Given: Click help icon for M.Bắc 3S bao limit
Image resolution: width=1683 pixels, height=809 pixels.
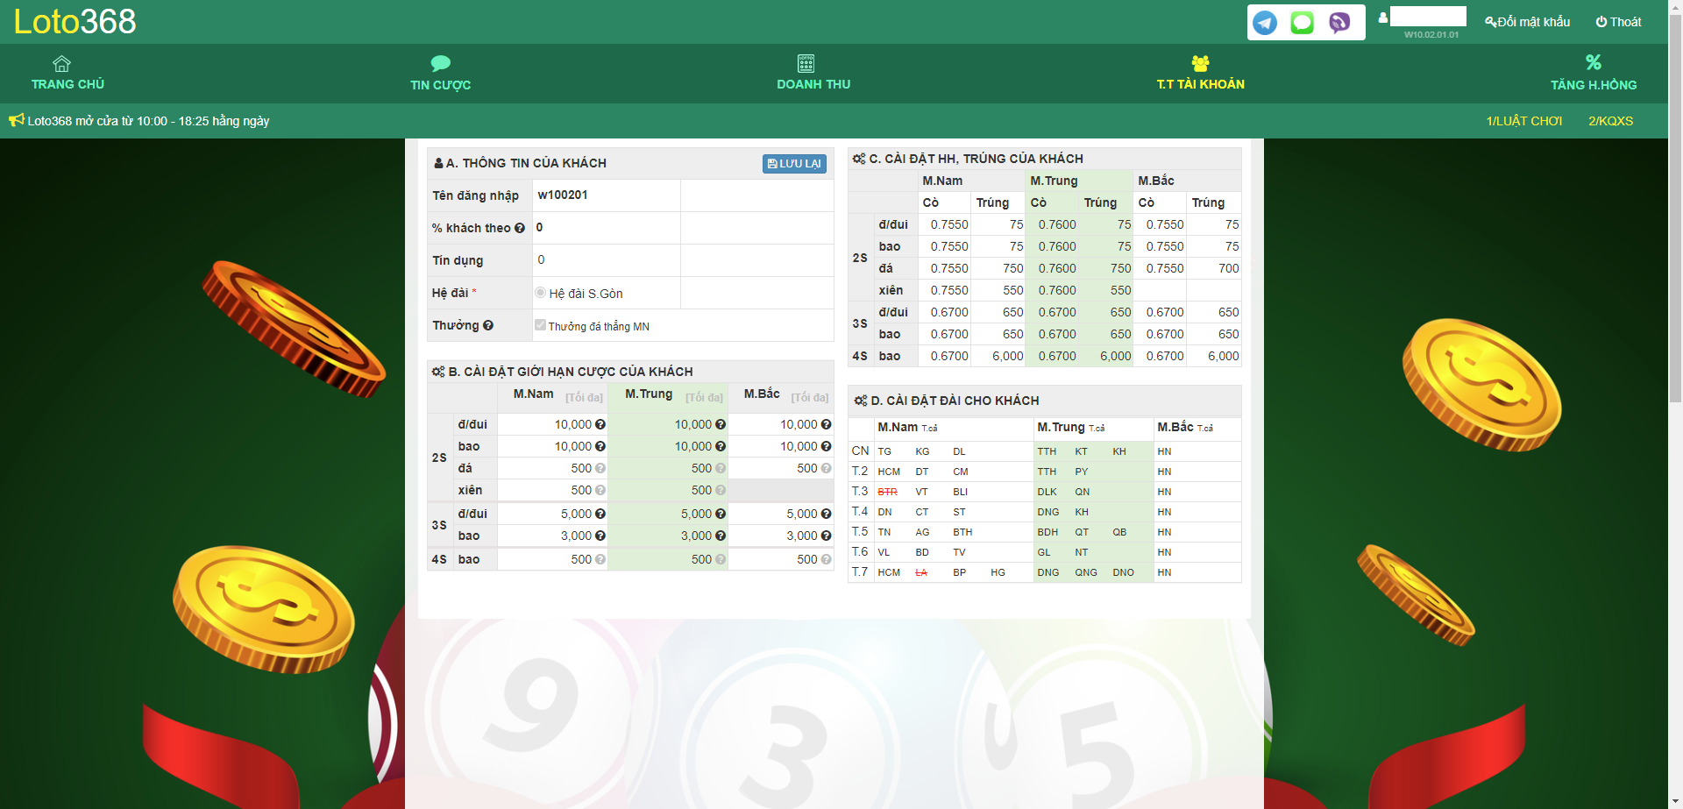Looking at the screenshot, I should 826,536.
